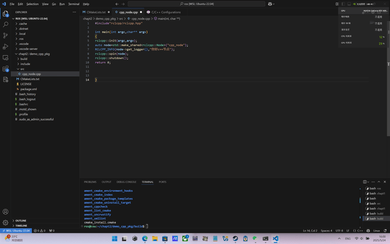Click the Ln 14, Col 2 status item

pyautogui.click(x=310, y=231)
